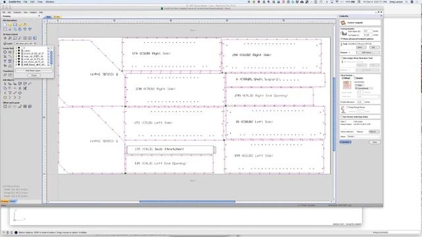The image size is (422, 237).
Task: Click the horizontal scrollbar below the drawing
Action: 187,201
